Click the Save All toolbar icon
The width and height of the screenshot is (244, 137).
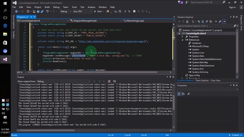point(42,11)
